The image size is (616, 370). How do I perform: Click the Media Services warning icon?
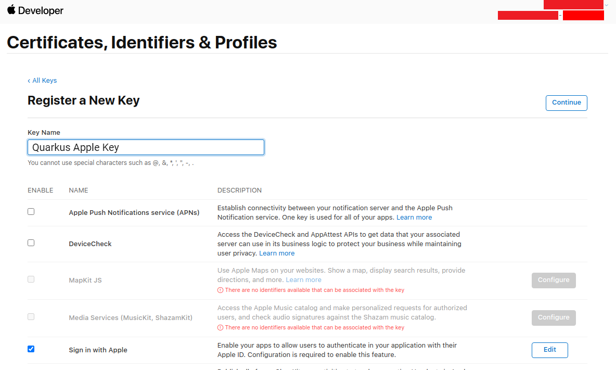pyautogui.click(x=221, y=327)
